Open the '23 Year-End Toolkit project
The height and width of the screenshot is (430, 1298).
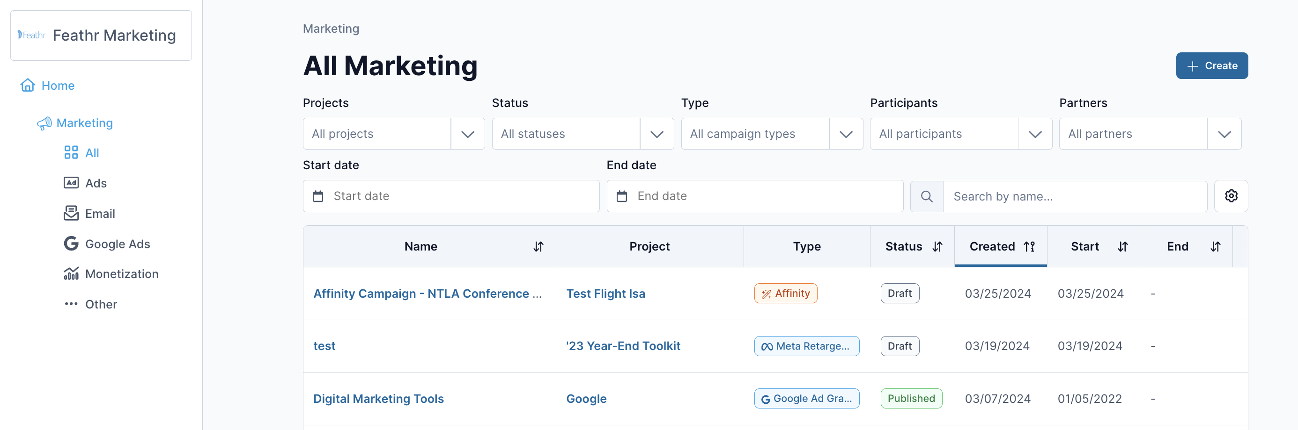(x=623, y=346)
